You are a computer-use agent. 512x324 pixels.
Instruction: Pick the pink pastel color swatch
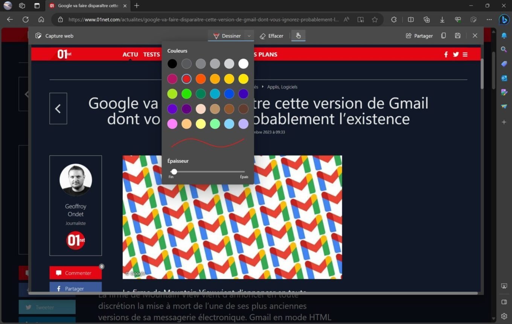(172, 124)
